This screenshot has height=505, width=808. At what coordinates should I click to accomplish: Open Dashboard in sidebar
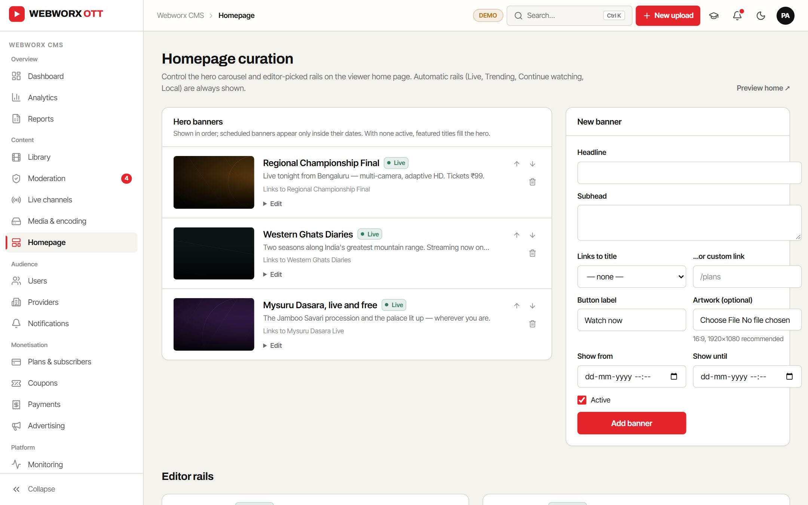click(71, 76)
